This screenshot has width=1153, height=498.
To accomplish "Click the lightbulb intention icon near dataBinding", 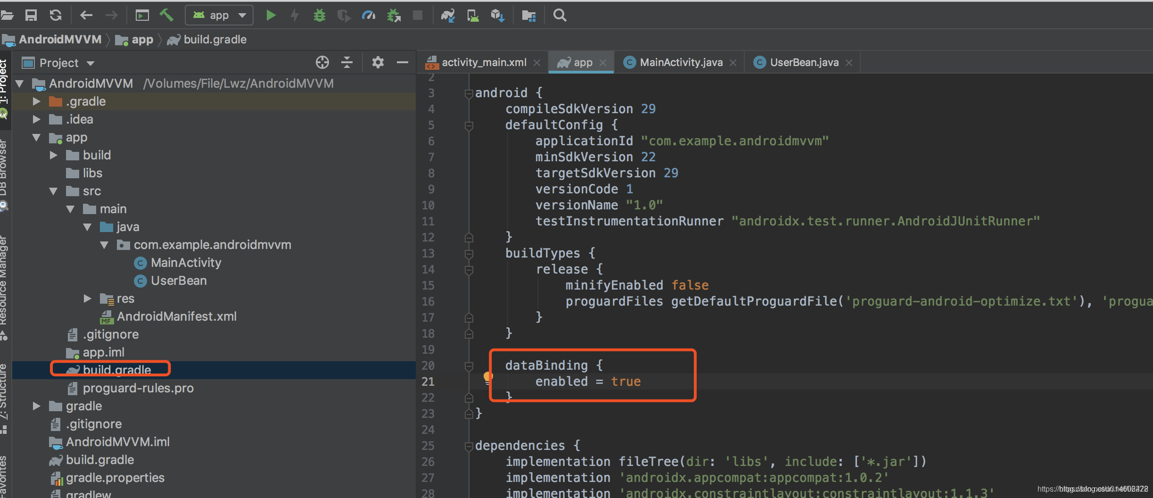I will click(487, 377).
